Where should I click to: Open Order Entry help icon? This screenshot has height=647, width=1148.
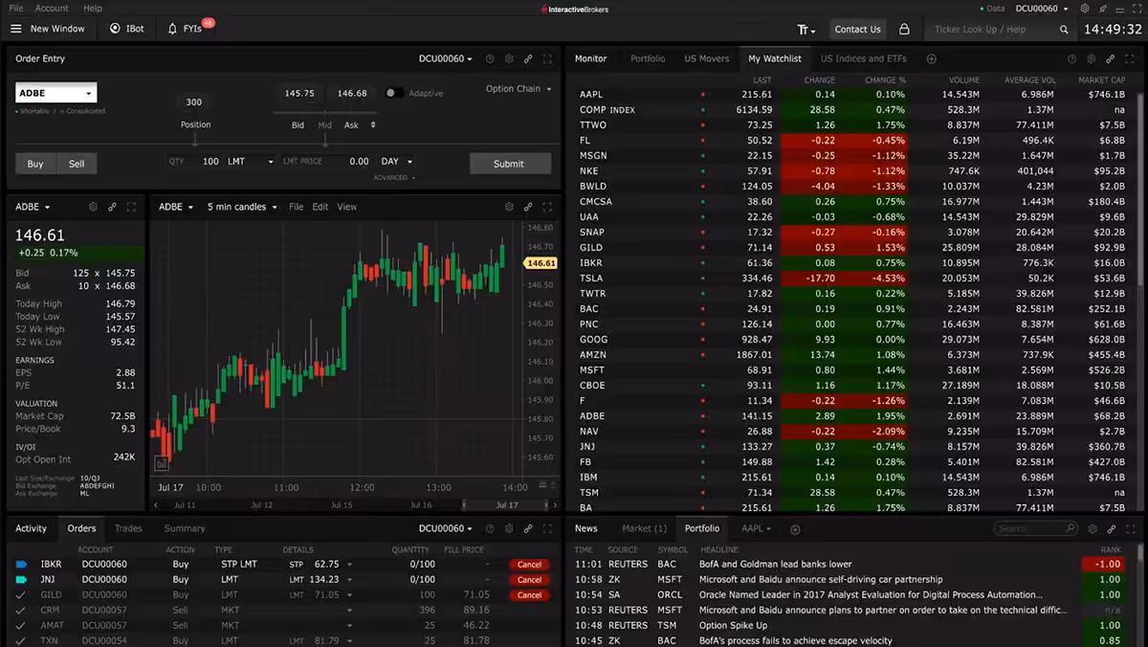coord(490,59)
